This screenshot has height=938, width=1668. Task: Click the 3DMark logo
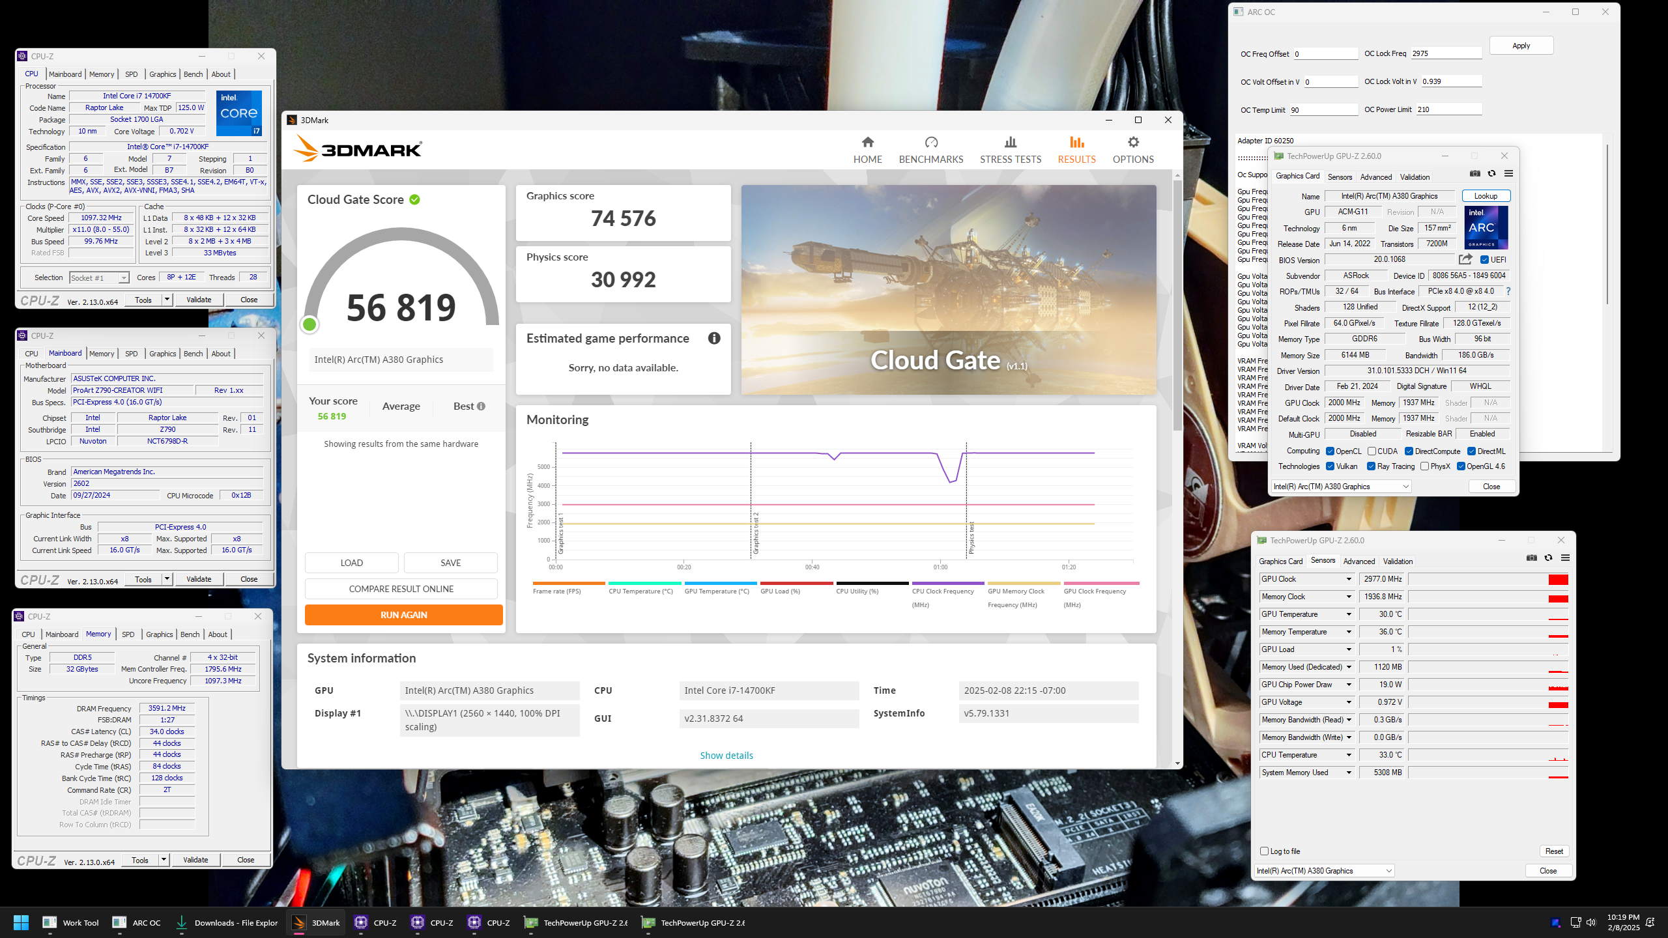(358, 149)
